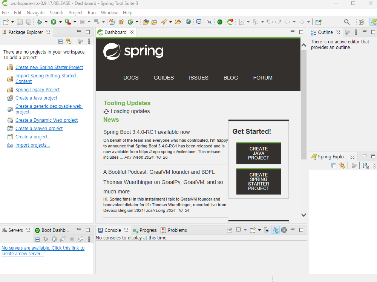This screenshot has height=282, width=377.
Task: Click Import projects... link
Action: tap(33, 145)
